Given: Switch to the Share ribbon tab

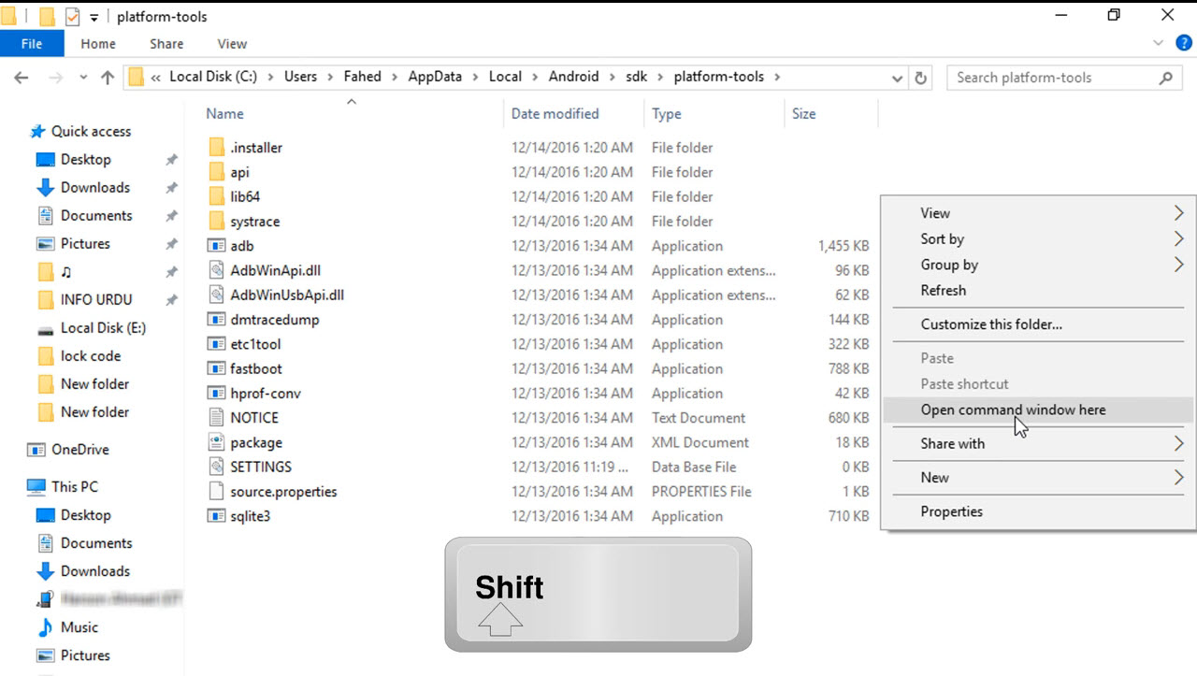Looking at the screenshot, I should point(166,43).
